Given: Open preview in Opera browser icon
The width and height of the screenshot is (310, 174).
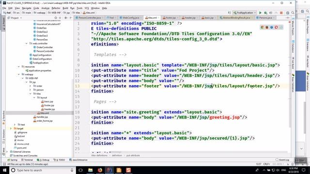Looking at the screenshot, I should (276, 27).
